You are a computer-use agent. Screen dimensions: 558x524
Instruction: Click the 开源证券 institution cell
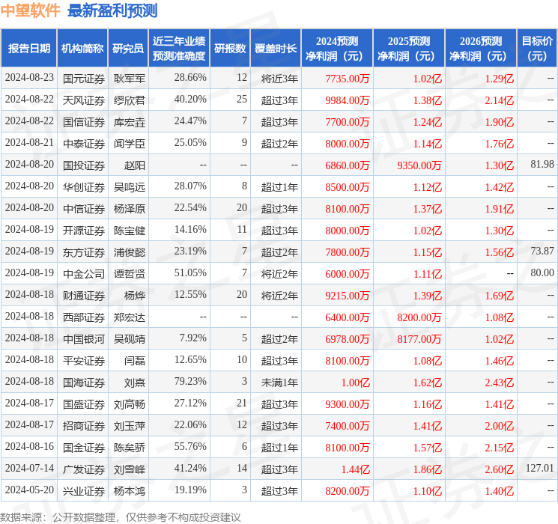(x=84, y=231)
